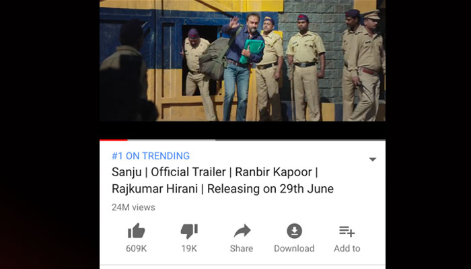Click the 19K dislikes count
The width and height of the screenshot is (471, 269).
coord(189,249)
